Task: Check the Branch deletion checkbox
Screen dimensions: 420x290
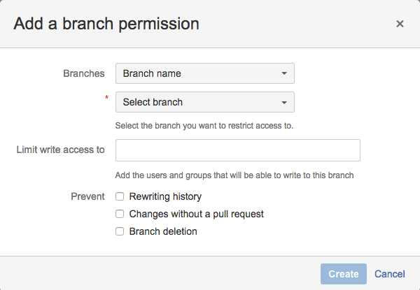Action: (120, 231)
